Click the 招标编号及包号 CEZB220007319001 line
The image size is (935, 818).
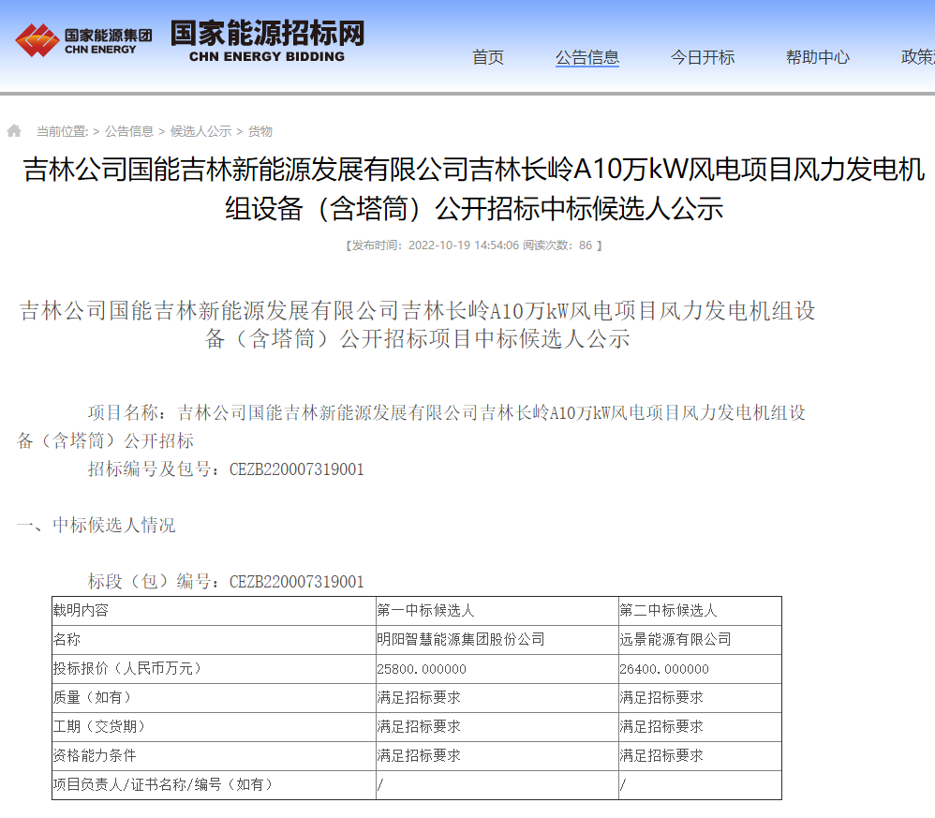tap(226, 469)
